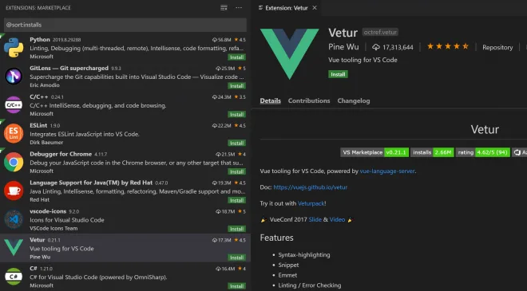Click the Vetur icon in extension list
527x291 pixels.
[x=14, y=248]
